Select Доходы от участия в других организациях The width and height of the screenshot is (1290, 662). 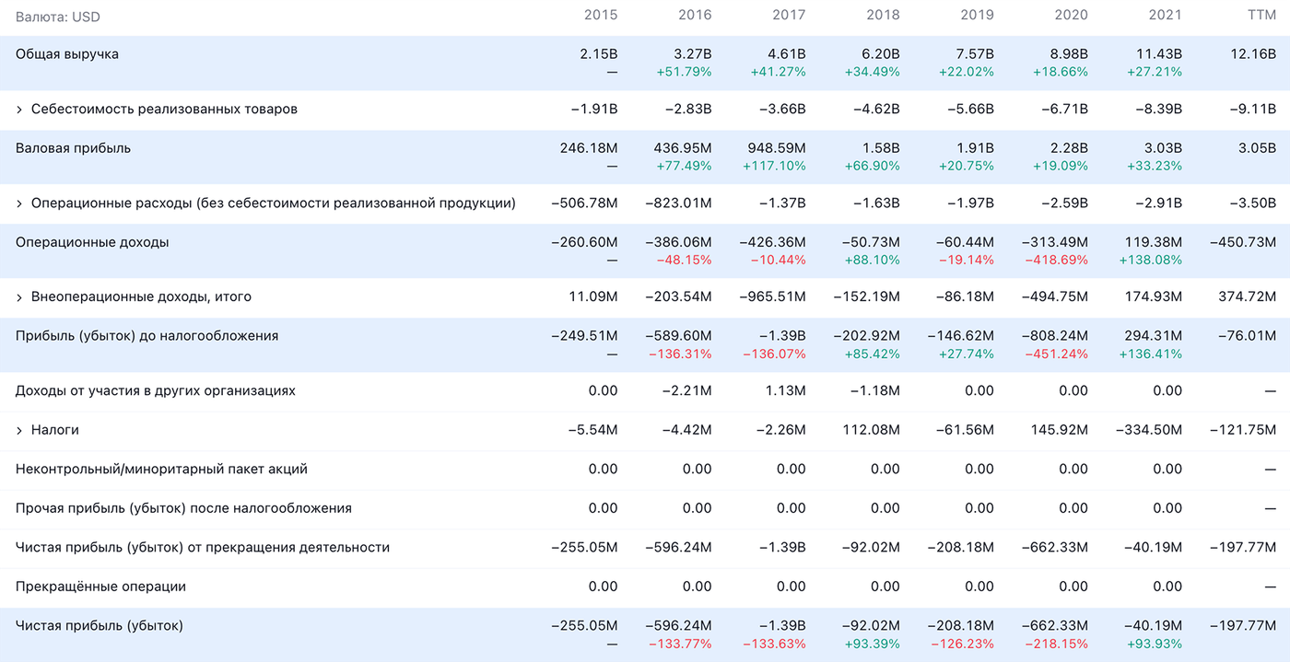coord(156,390)
